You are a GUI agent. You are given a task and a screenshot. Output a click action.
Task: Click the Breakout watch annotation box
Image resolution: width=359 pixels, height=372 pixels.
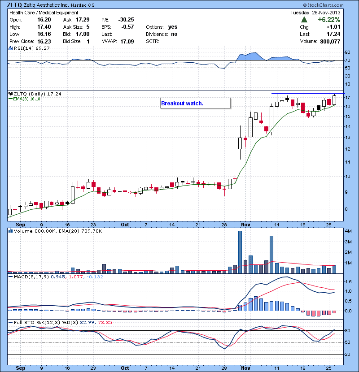point(195,103)
